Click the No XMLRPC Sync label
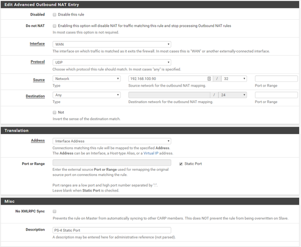Screen dimensions: 301x247 click(30, 211)
